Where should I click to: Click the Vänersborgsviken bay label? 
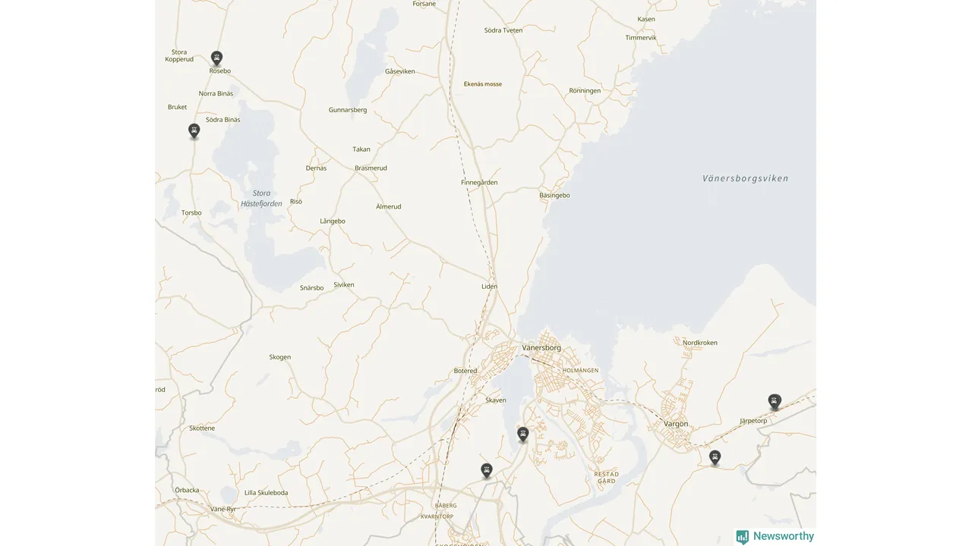click(x=745, y=179)
